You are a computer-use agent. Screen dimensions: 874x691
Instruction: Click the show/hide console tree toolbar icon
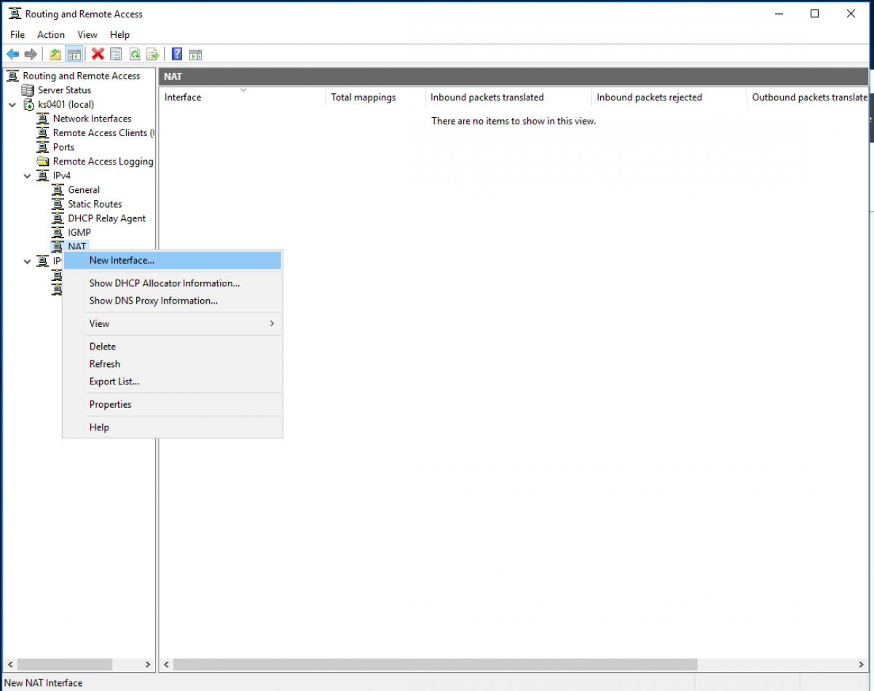(74, 53)
